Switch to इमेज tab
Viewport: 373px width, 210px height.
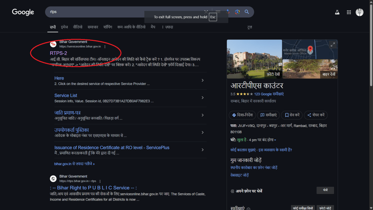click(x=64, y=27)
